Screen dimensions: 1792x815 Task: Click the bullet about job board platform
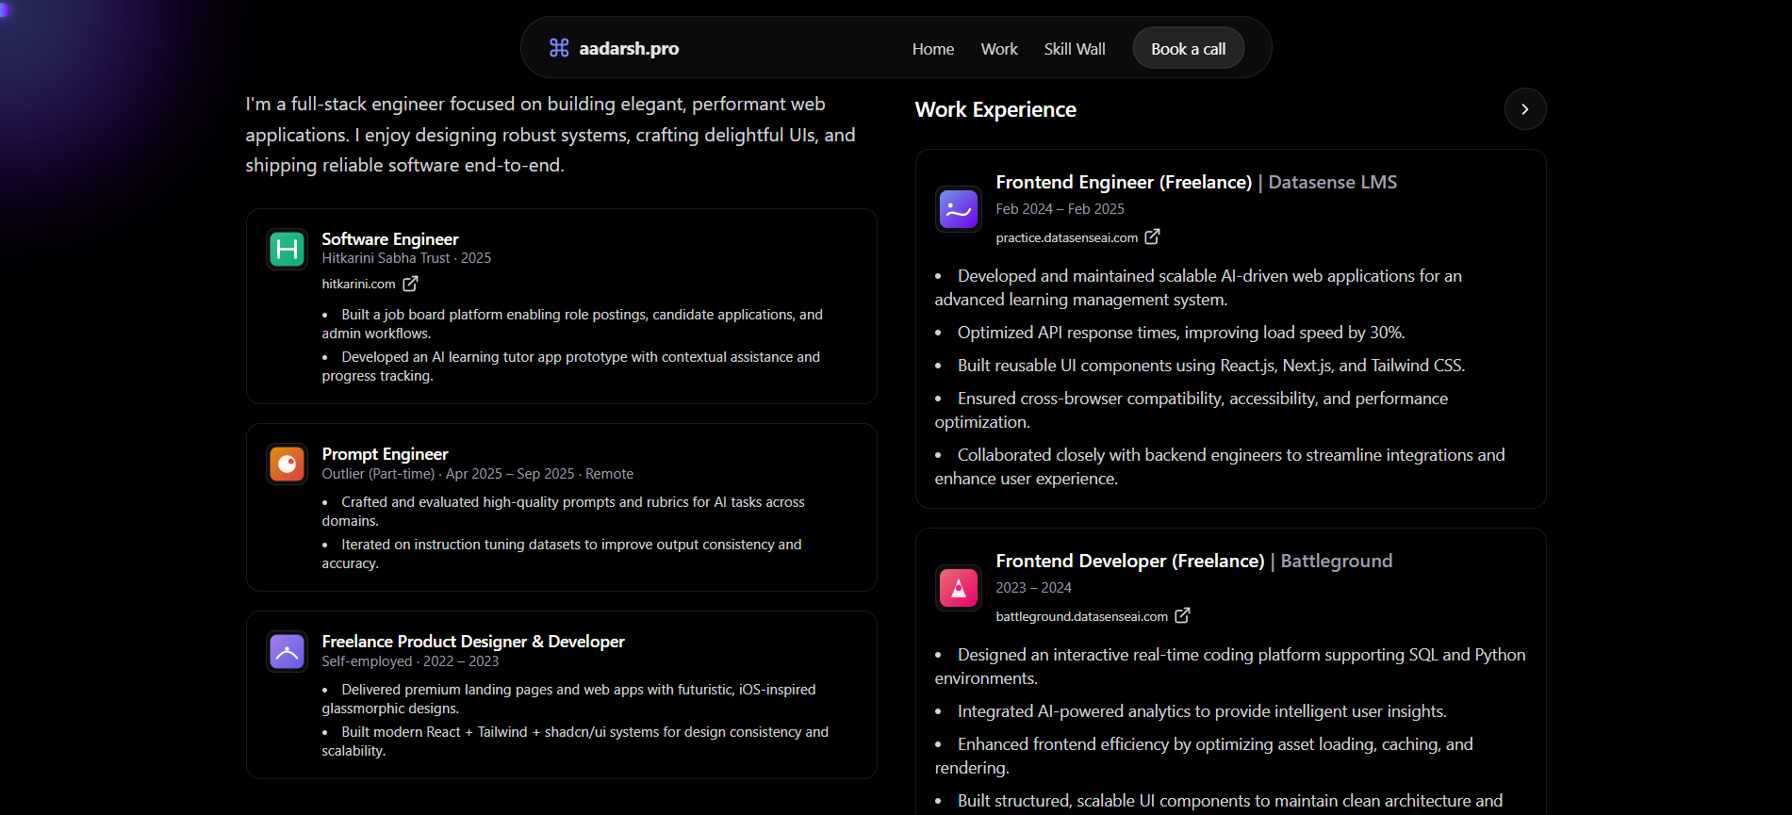pyautogui.click(x=572, y=324)
